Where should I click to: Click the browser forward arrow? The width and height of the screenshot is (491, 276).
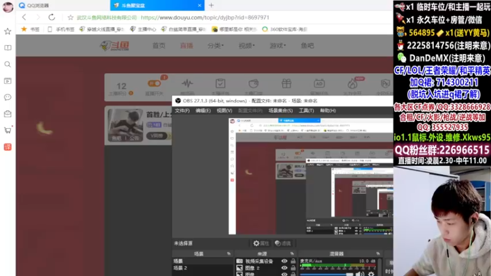pos(38,17)
